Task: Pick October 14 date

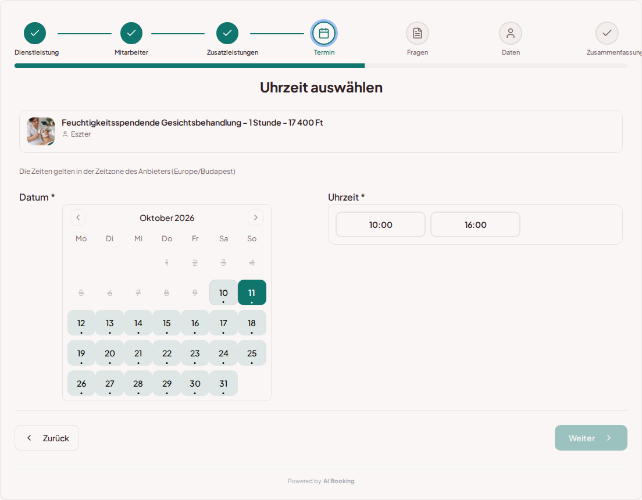Action: (138, 323)
